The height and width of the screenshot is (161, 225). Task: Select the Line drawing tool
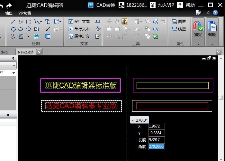[13, 22]
